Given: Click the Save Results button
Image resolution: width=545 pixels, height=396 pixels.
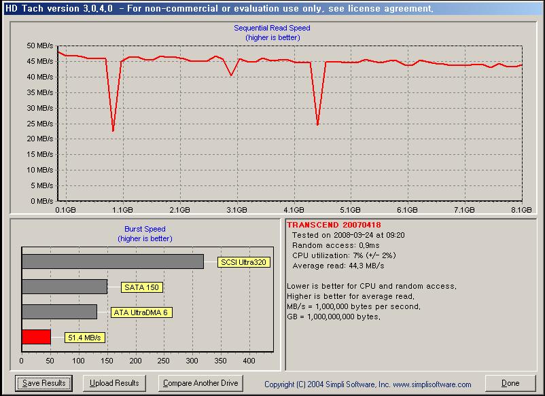Looking at the screenshot, I should [44, 383].
